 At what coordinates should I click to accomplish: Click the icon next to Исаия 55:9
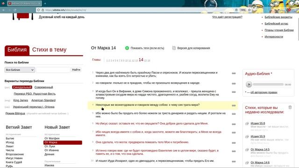click(247, 137)
